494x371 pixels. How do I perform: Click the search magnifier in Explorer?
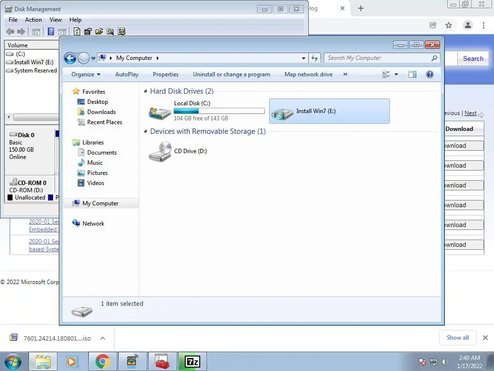click(434, 58)
